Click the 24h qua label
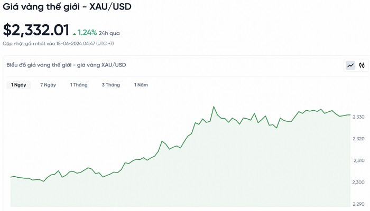Screen dimensions: 370x211 coord(110,33)
